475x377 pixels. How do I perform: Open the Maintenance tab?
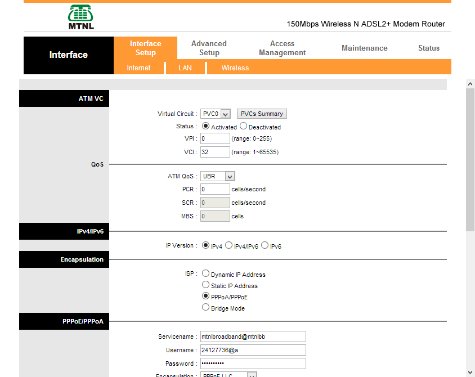pyautogui.click(x=365, y=48)
